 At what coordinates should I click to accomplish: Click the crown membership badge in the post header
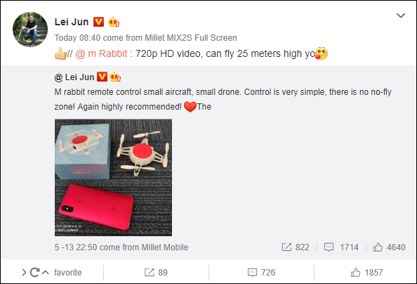114,22
